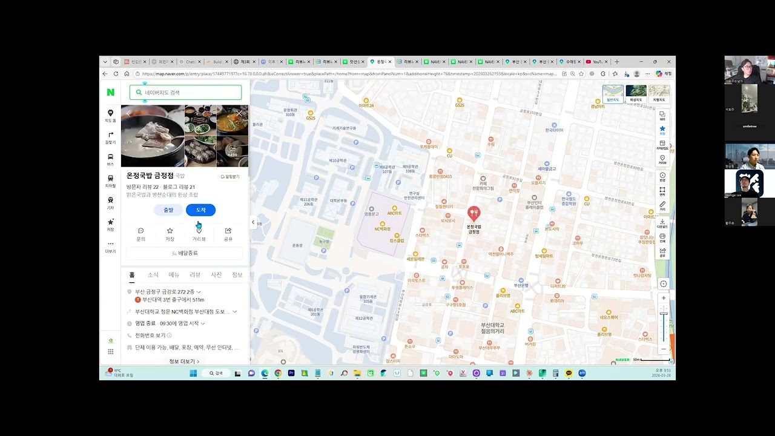Click the 공유 share icon in place panel

coord(228,234)
